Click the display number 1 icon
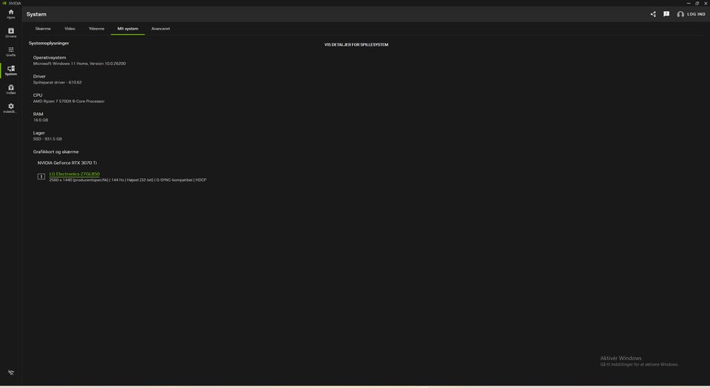 (41, 177)
